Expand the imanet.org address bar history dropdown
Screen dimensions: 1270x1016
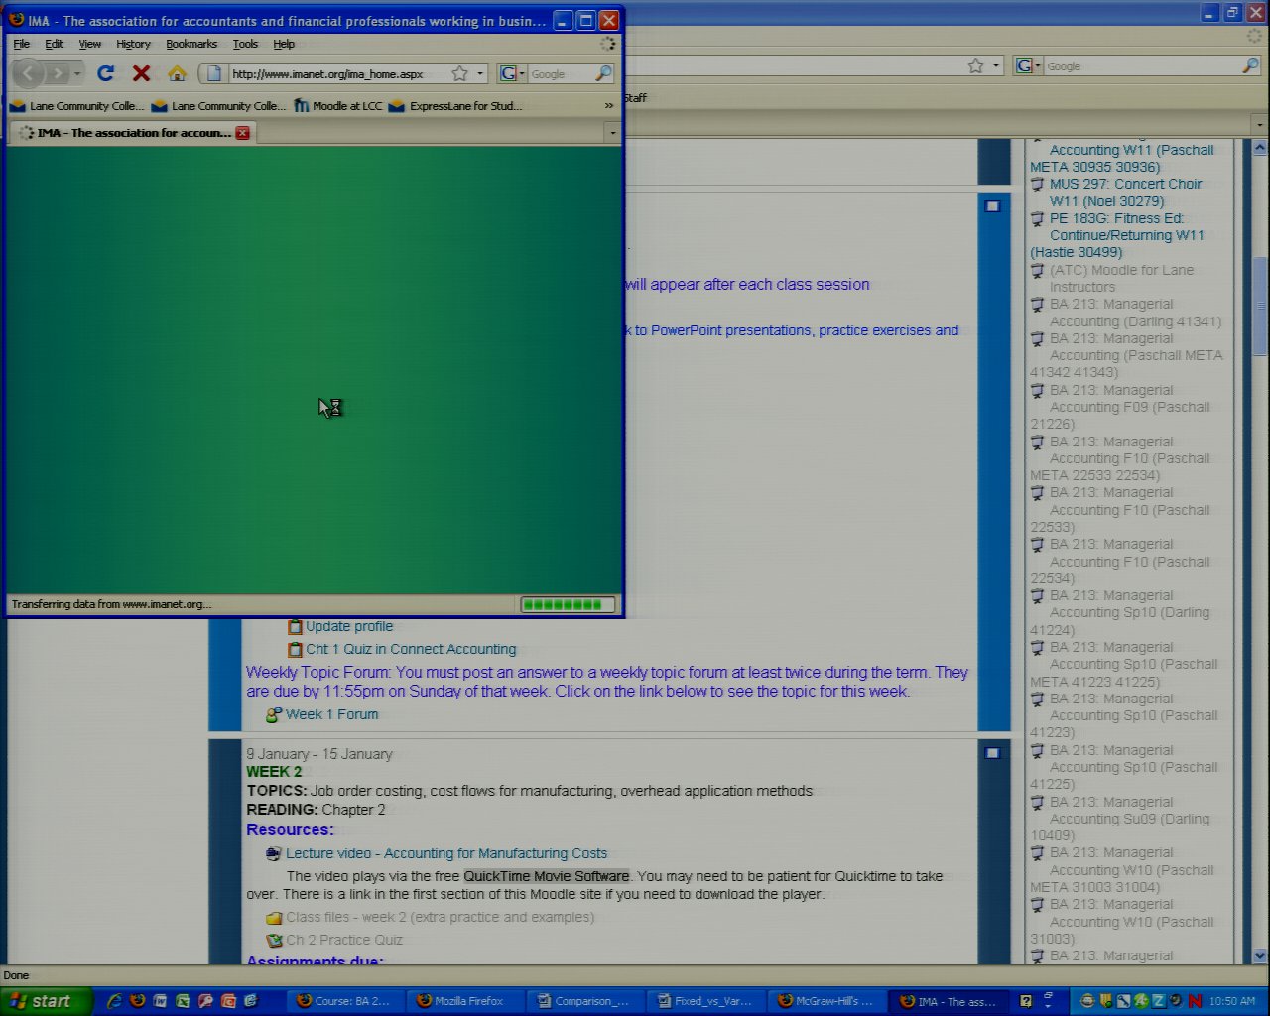(480, 73)
